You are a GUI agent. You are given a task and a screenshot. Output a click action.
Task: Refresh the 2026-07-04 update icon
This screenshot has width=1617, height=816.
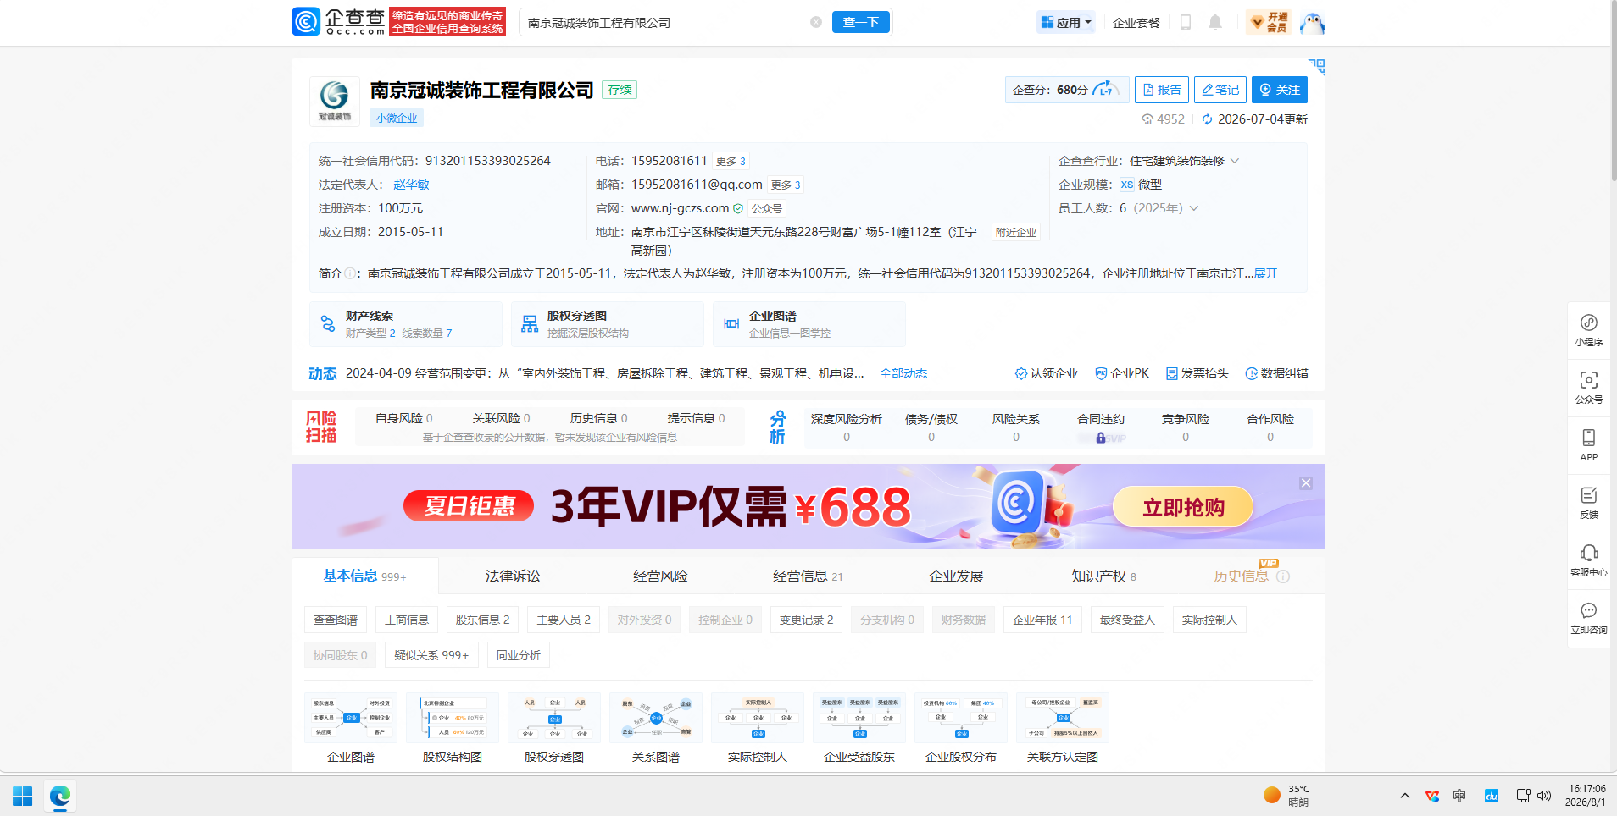click(x=1207, y=119)
